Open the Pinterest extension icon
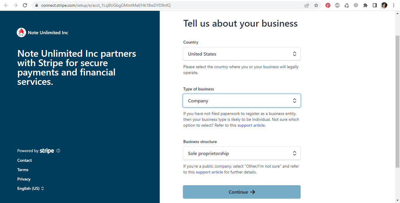The image size is (400, 203). (328, 5)
